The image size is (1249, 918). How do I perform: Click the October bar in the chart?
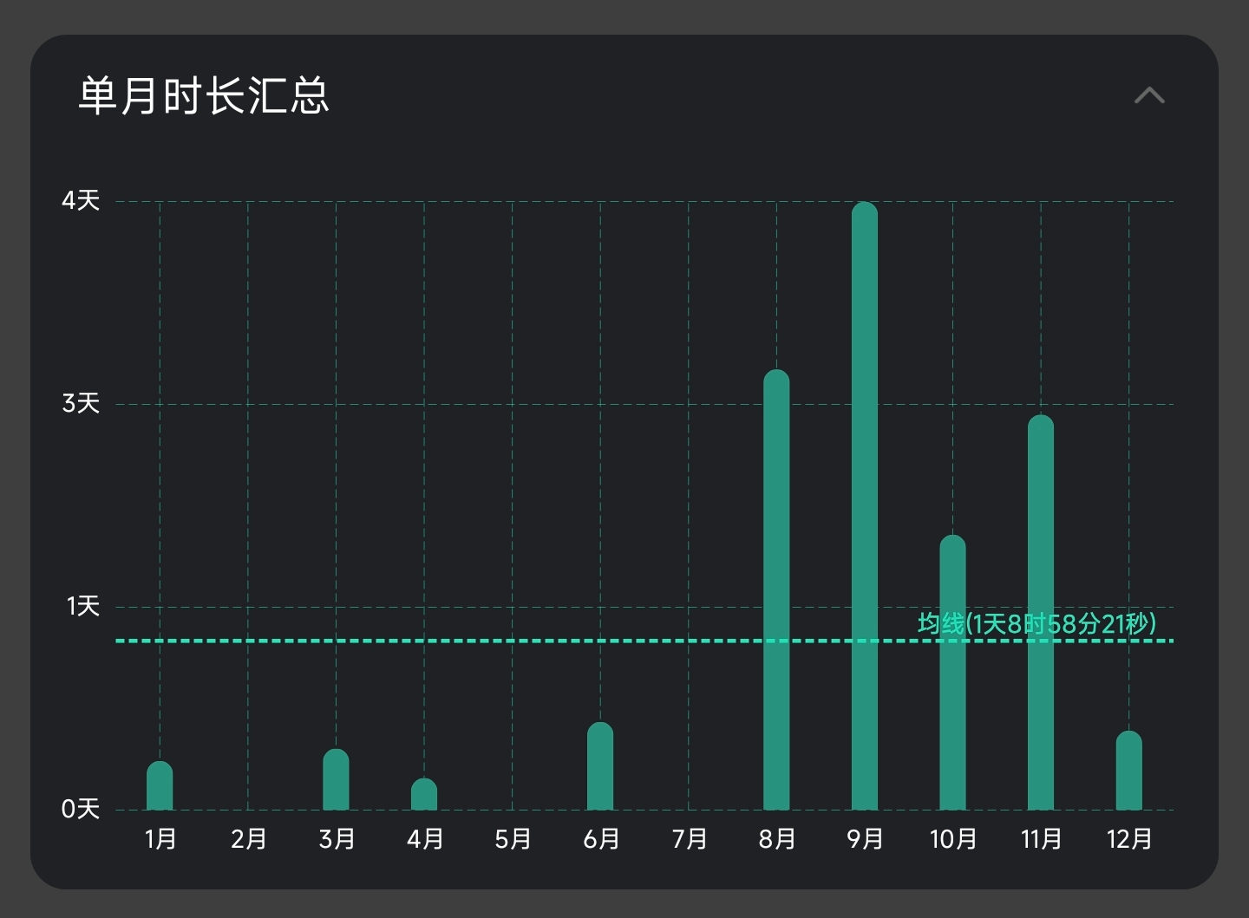click(952, 672)
